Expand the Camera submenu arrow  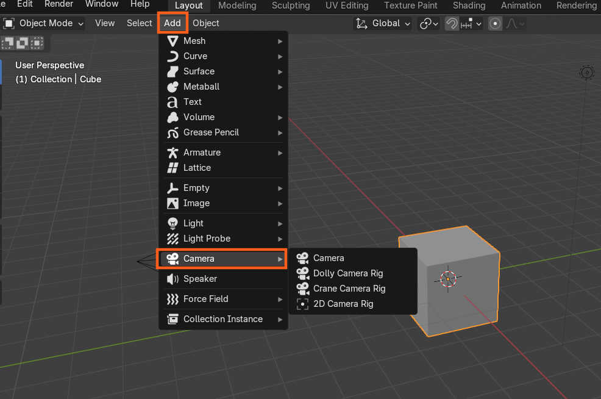pyautogui.click(x=280, y=259)
